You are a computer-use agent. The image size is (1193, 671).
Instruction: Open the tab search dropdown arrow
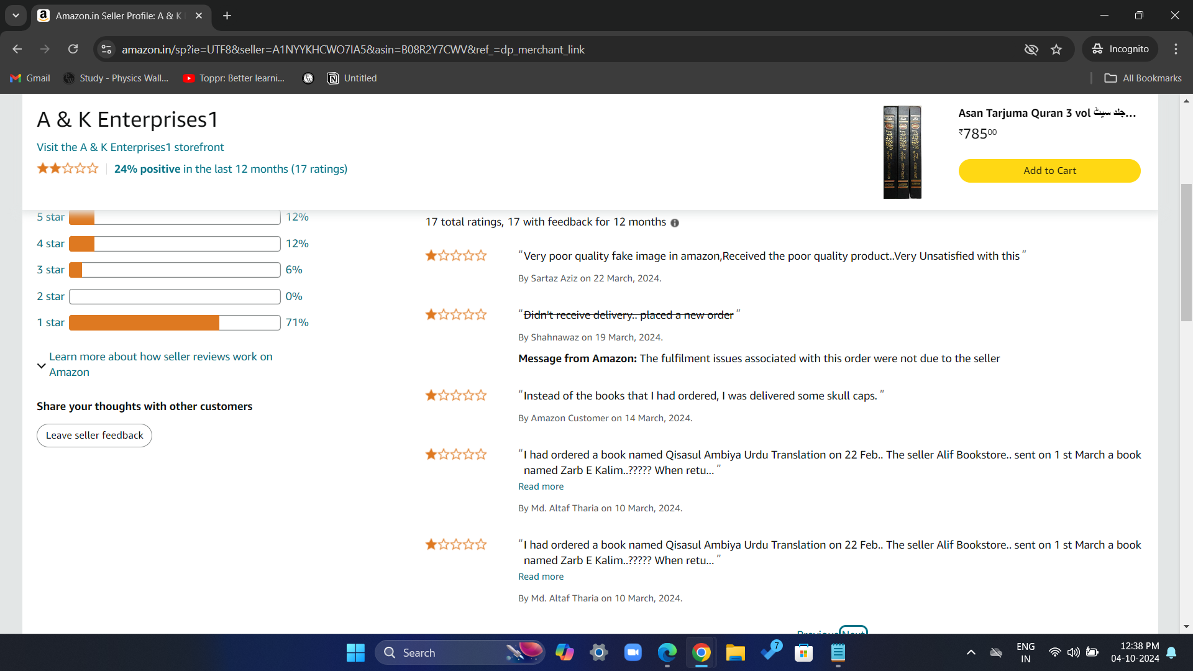point(16,16)
